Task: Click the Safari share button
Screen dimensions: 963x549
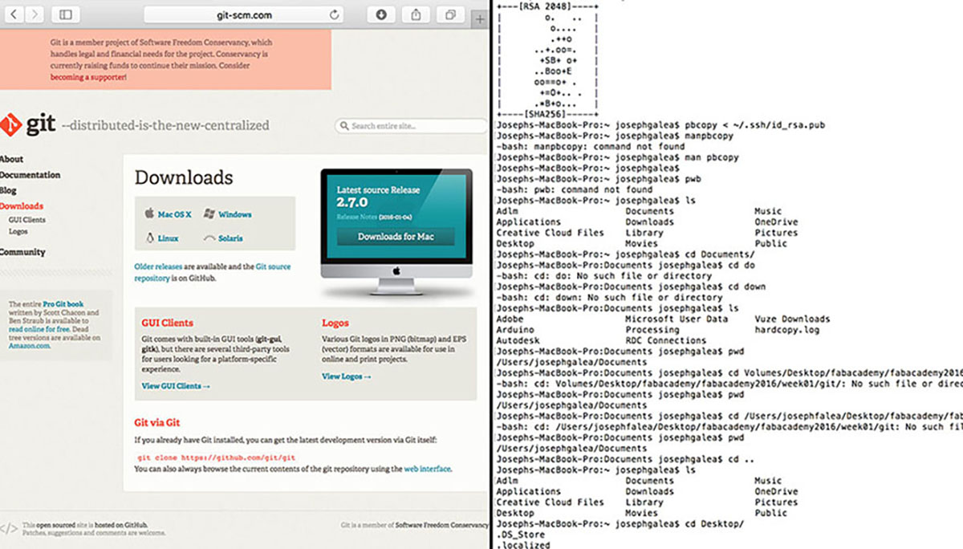Action: 416,14
